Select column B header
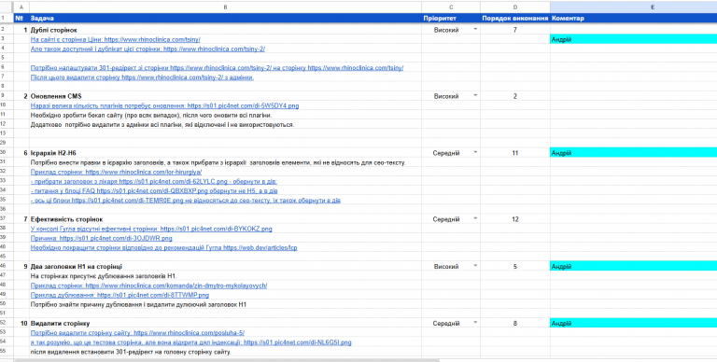The width and height of the screenshot is (717, 362). pyautogui.click(x=225, y=7)
